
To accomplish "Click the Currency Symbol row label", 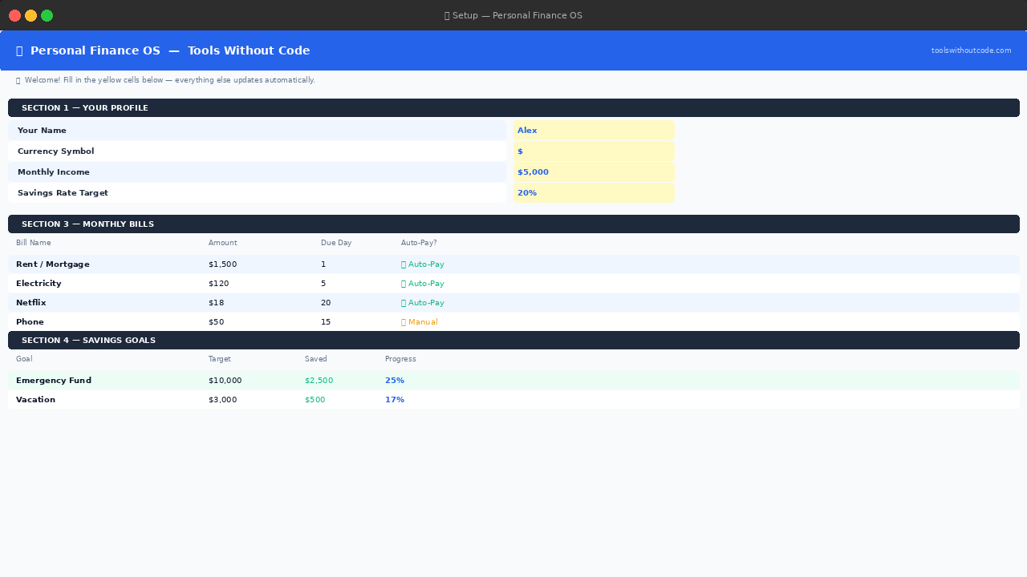I will pos(55,151).
